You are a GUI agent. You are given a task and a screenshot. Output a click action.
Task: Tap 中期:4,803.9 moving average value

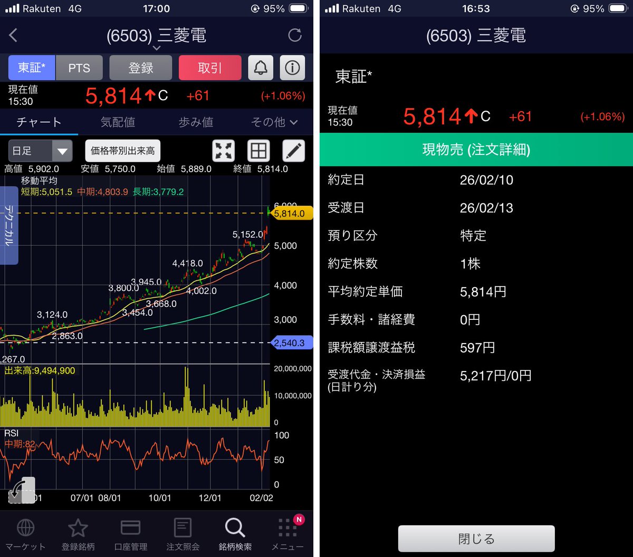point(102,192)
